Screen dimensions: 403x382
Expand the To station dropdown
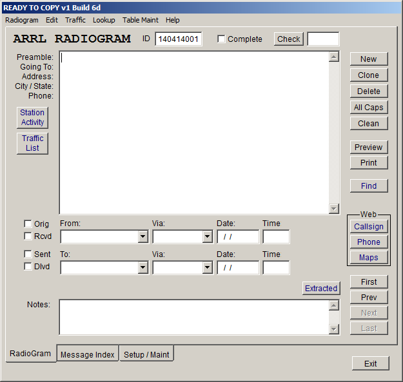tap(143, 268)
